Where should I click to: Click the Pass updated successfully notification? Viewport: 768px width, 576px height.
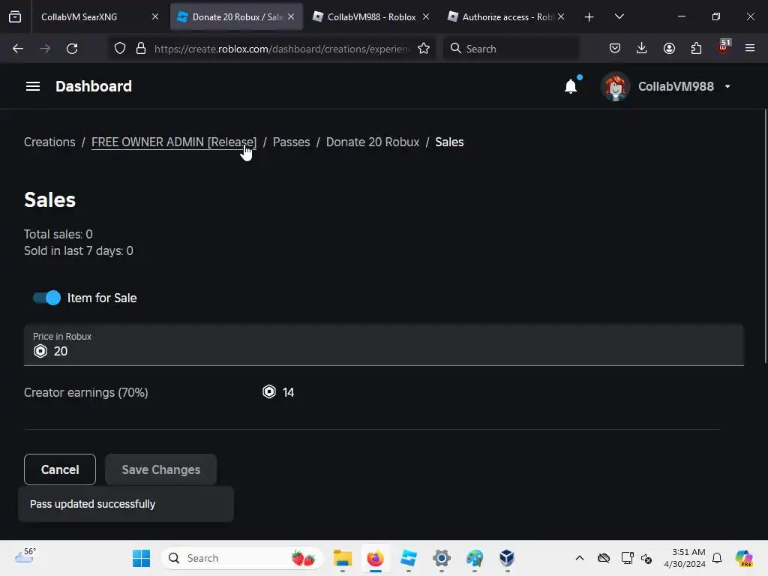126,504
